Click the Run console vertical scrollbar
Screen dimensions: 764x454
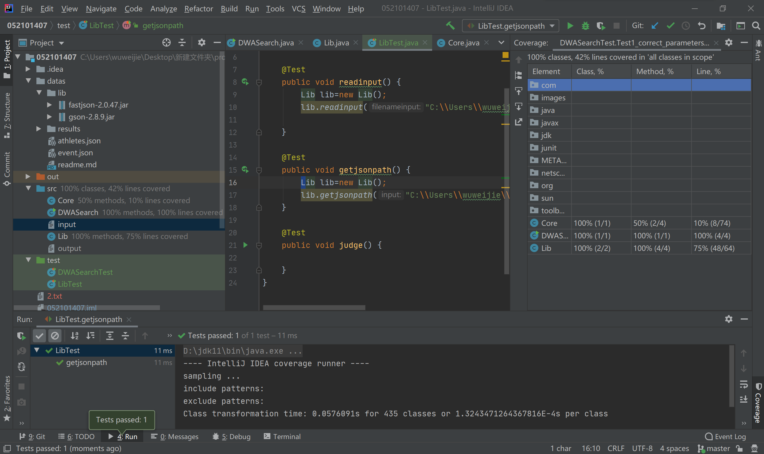(731, 376)
